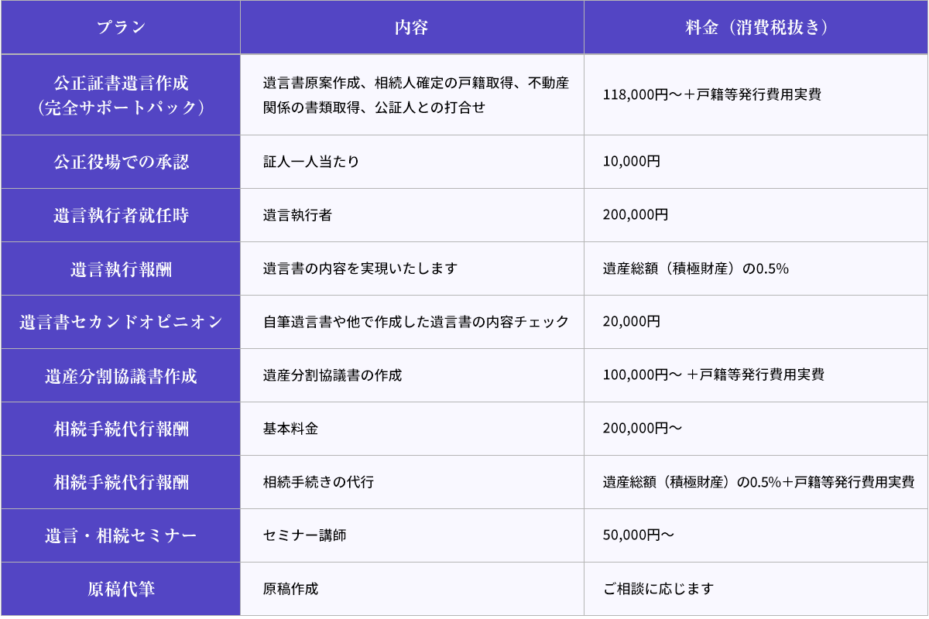Click the 10,000円 price cell
Screen dimensions: 929x619
tap(627, 162)
